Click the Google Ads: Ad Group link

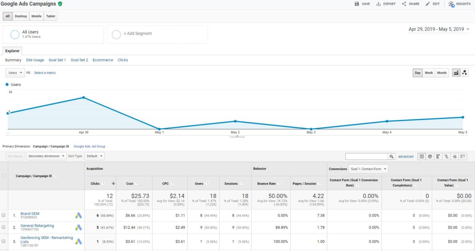tap(89, 146)
